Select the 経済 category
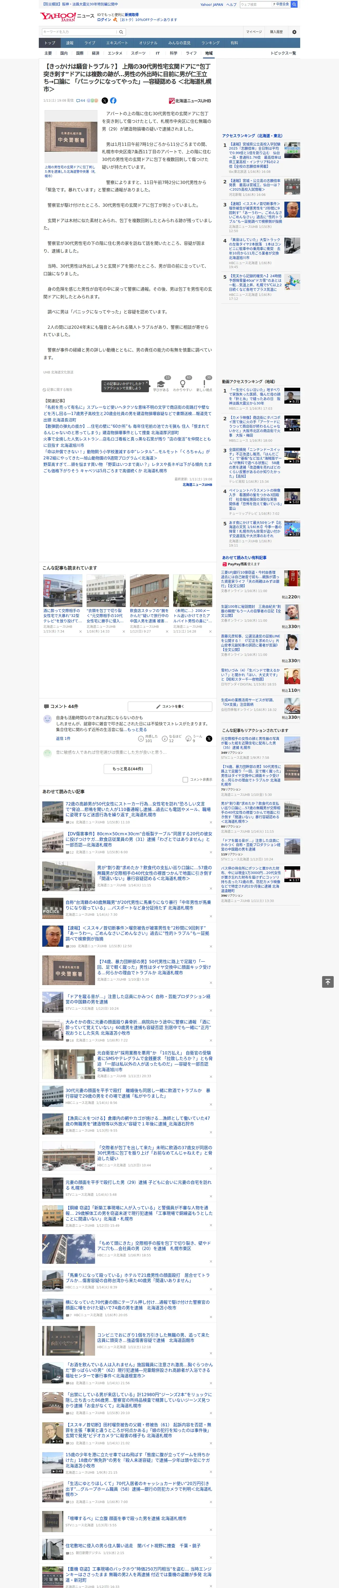This screenshot has width=339, height=1588. (x=95, y=53)
